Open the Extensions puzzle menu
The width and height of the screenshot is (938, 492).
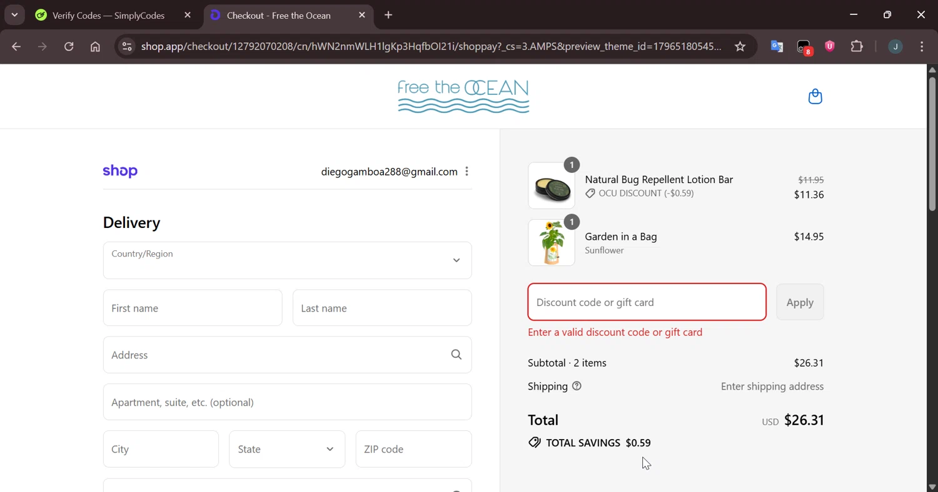click(x=857, y=47)
